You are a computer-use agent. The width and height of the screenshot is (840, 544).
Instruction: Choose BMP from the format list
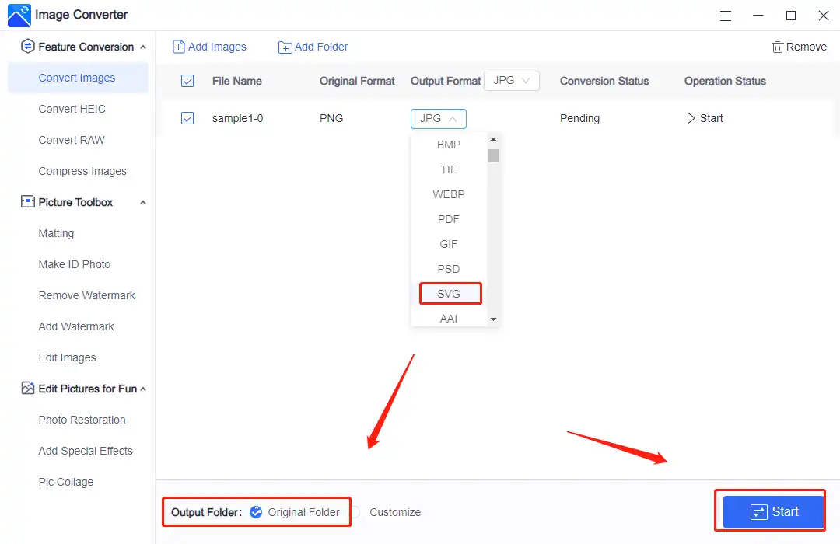pyautogui.click(x=449, y=145)
